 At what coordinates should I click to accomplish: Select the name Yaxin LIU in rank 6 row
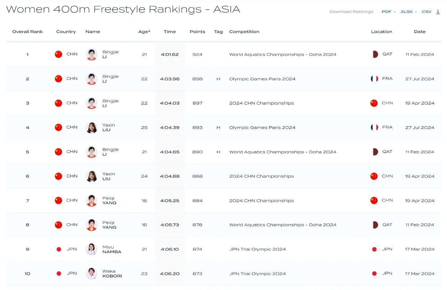click(109, 176)
